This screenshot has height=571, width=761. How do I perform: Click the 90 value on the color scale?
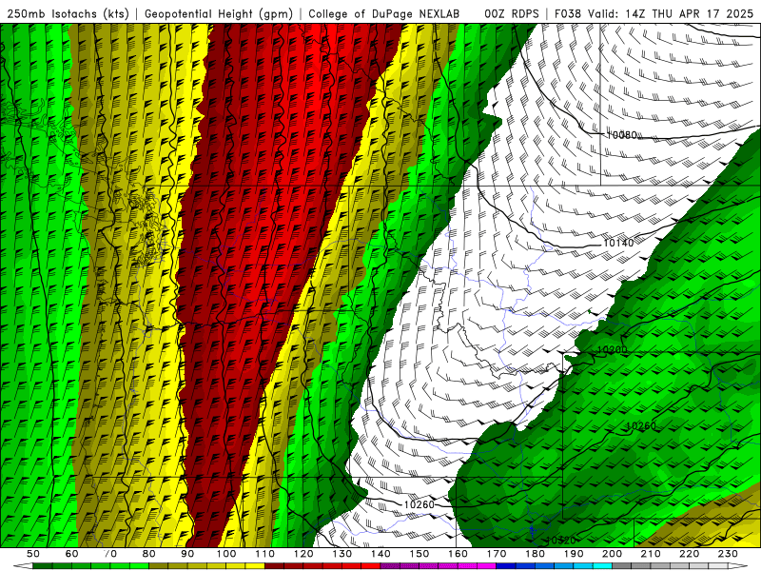click(x=187, y=554)
